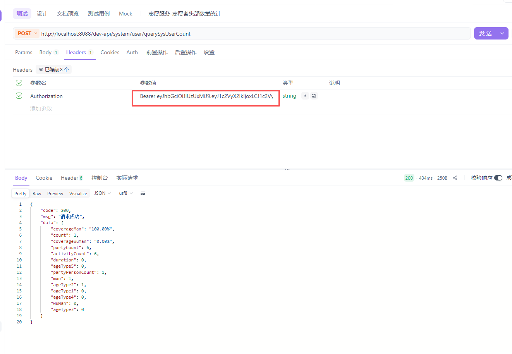This screenshot has height=354, width=512.
Task: Turn off the 校验响应 switch
Action: tap(498, 178)
